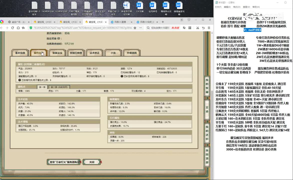Viewport: 293px width, 180px height.
Task: Click the search magnifier icon
Action: [x=148, y=28]
